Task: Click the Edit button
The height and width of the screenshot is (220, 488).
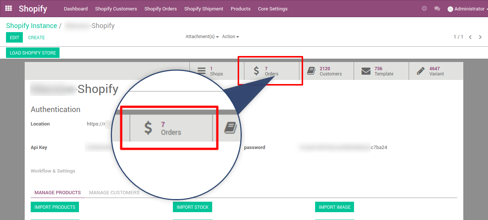Action: 14,37
